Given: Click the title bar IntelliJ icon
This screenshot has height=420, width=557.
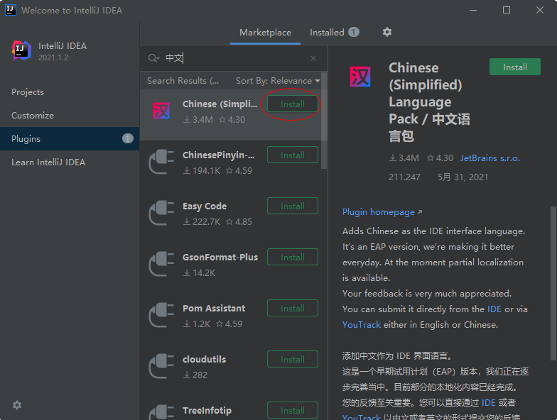Looking at the screenshot, I should pyautogui.click(x=10, y=10).
